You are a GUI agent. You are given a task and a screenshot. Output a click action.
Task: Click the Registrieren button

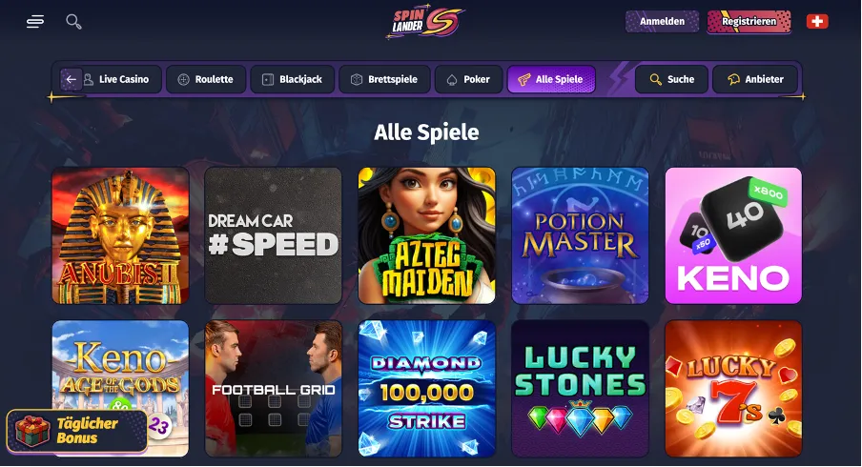[749, 21]
